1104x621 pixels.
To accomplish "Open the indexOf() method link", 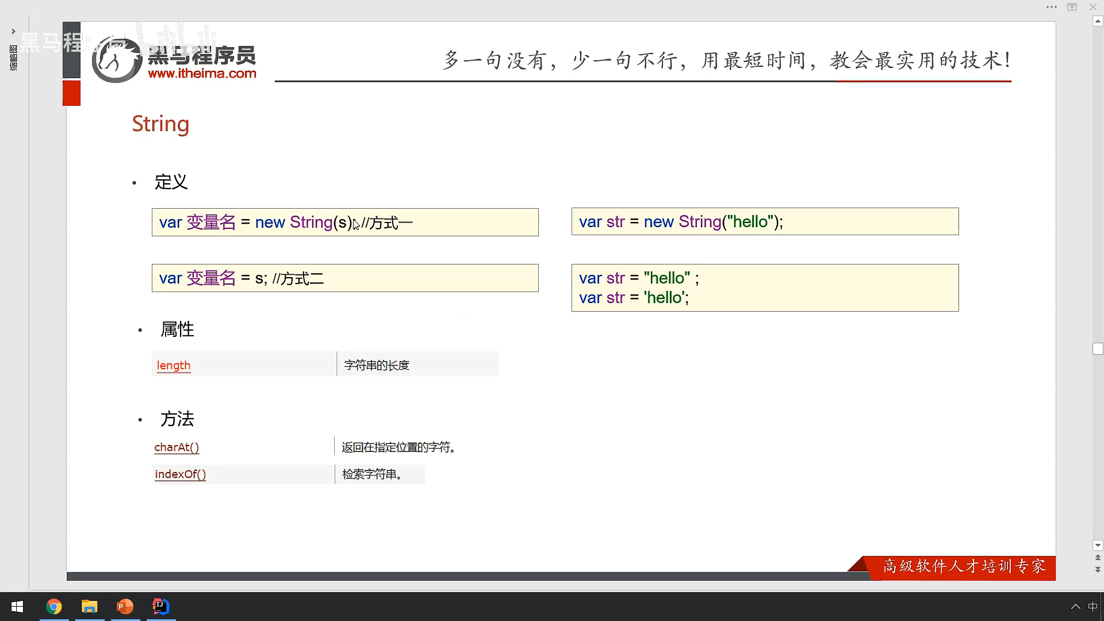I will coord(180,474).
